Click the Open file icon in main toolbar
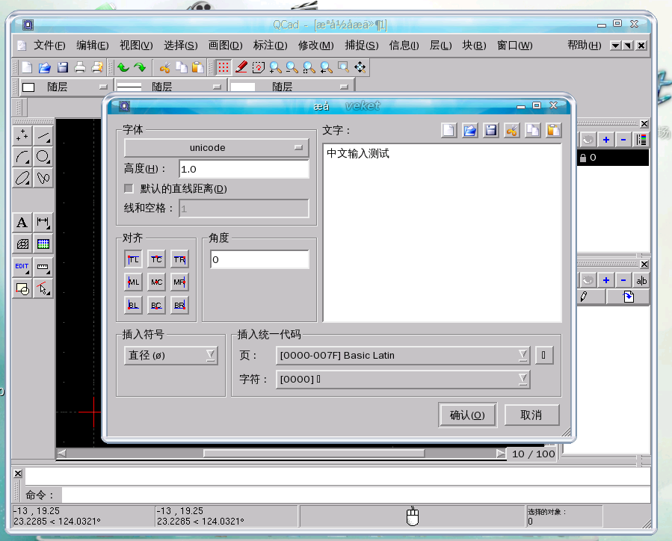The width and height of the screenshot is (672, 541). [x=45, y=67]
